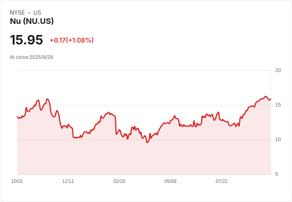Select the 07/22 date on the time axis

(x=222, y=181)
